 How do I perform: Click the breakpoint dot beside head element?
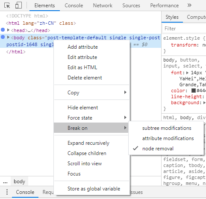[3, 30]
